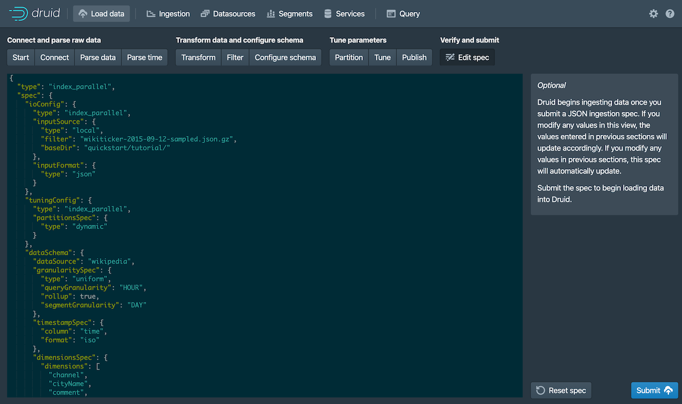Open the Services view
This screenshot has width=682, height=404.
point(344,14)
